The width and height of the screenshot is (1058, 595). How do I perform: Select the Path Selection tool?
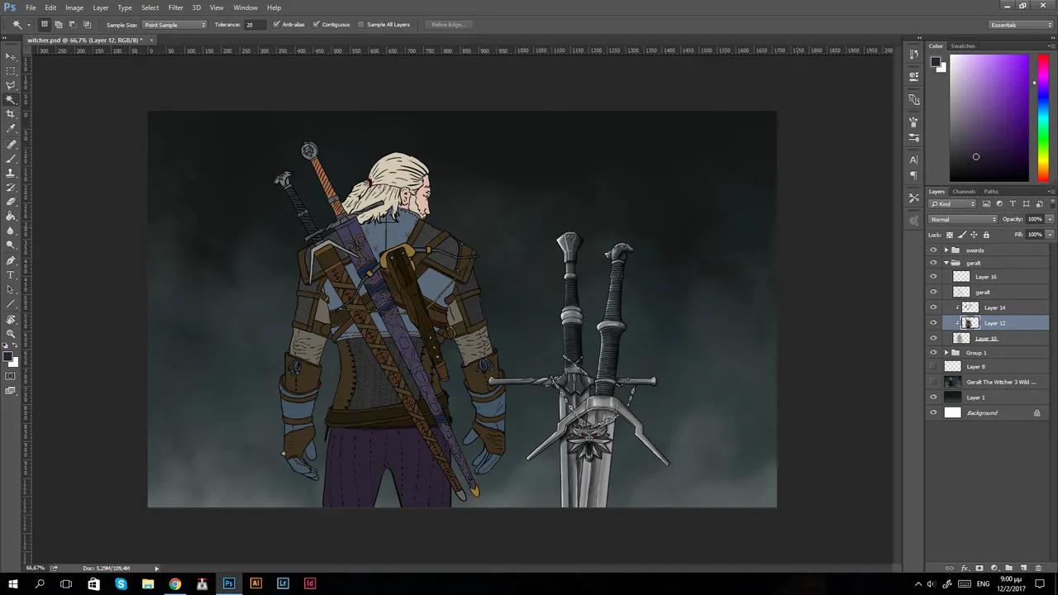pos(11,289)
